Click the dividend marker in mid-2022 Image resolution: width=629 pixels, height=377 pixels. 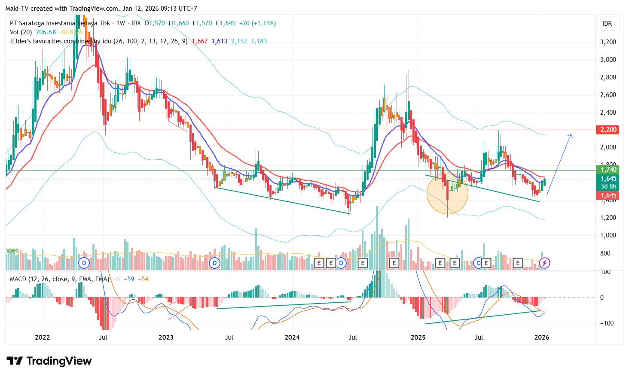[84, 263]
